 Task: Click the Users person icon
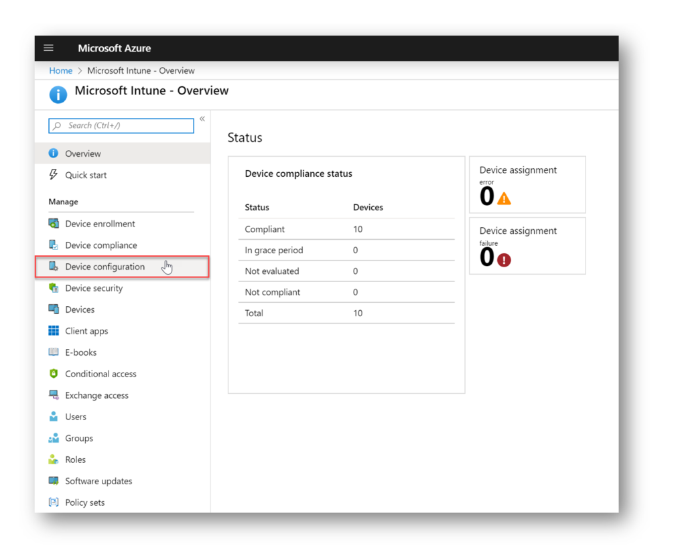pyautogui.click(x=54, y=416)
